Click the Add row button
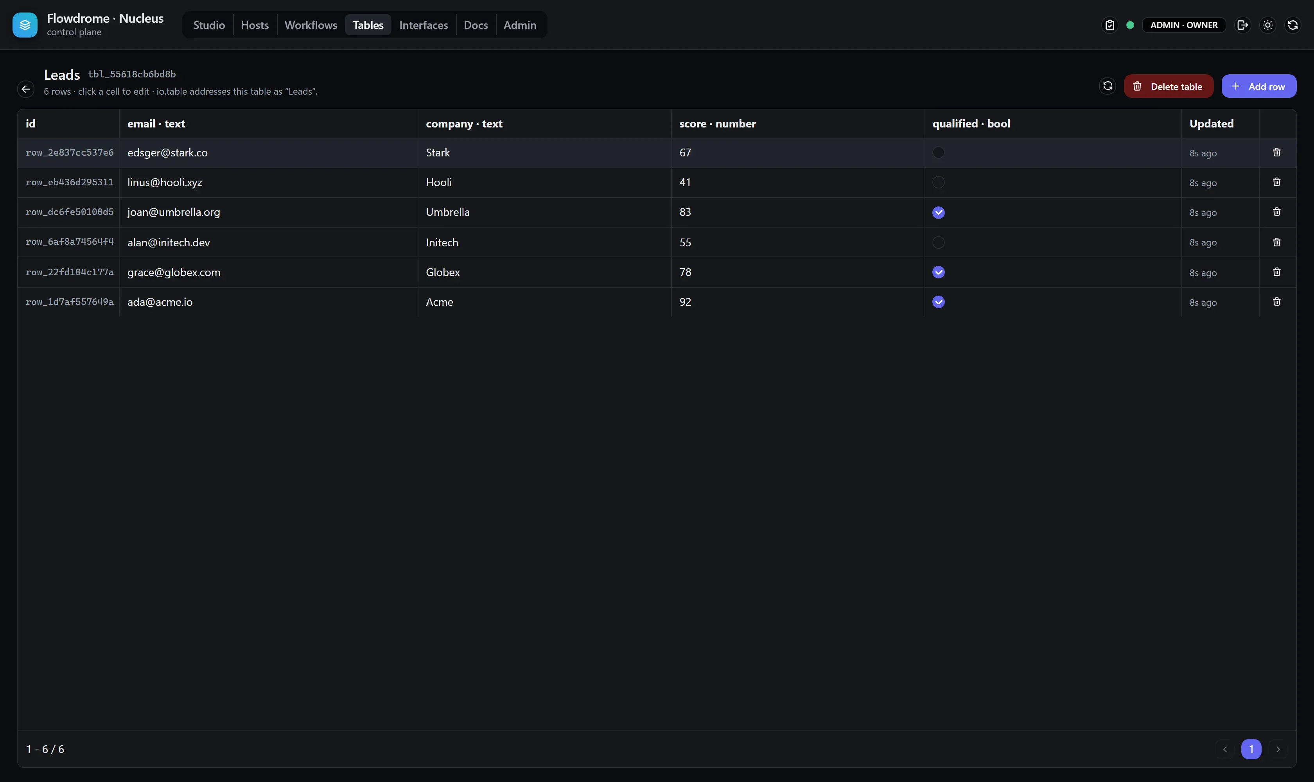The width and height of the screenshot is (1314, 782). coord(1258,86)
